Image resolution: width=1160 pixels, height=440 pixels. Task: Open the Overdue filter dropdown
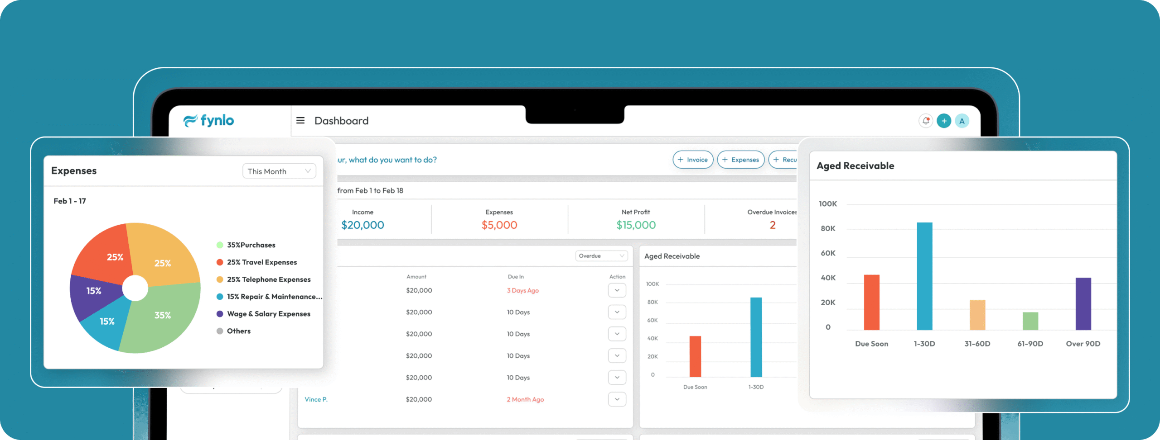tap(601, 256)
